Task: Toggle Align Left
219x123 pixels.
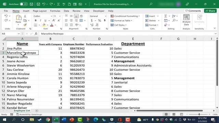Action: (x=66, y=20)
